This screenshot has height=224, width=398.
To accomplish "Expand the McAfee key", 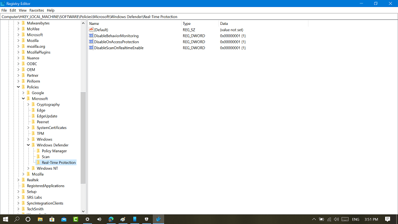I will click(x=18, y=29).
